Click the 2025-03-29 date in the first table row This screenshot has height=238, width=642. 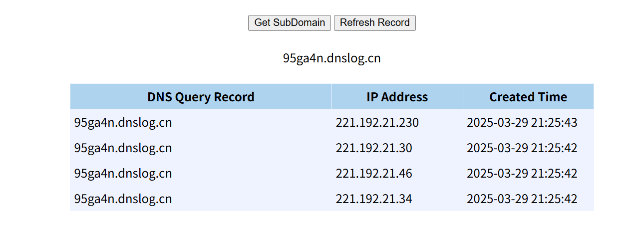click(497, 123)
